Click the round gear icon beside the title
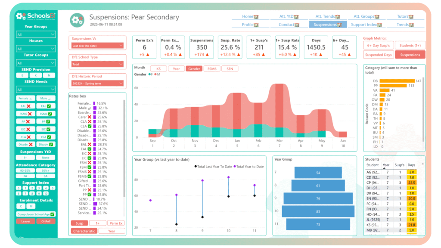The height and width of the screenshot is (248, 441). click(77, 20)
